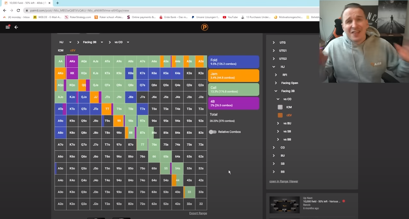Reload the page with browser refresh icon
This screenshot has height=219, width=409.
coord(18,11)
